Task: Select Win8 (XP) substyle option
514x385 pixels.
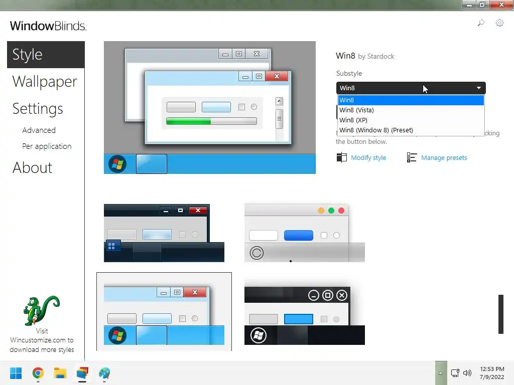Action: tap(411, 120)
